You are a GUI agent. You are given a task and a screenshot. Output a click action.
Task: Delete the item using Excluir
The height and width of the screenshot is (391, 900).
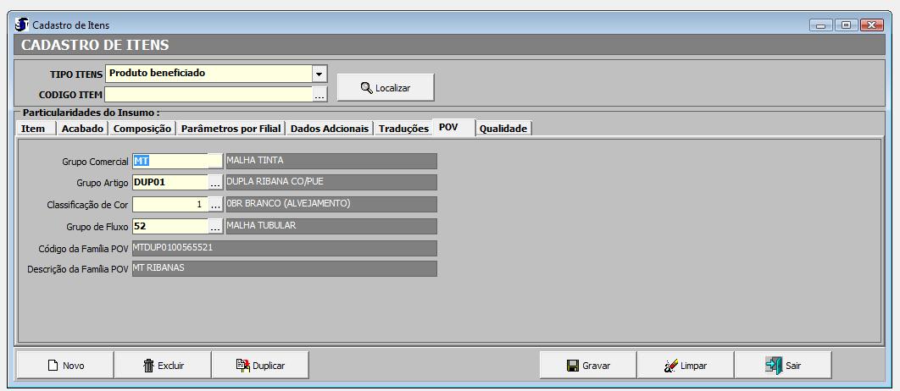click(163, 366)
